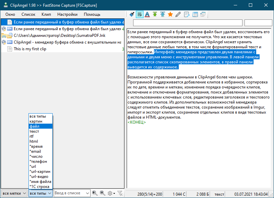Viewport: 274px width, 198px height.
Task: Click the narrow empty field at top right
Action: (x=258, y=23)
